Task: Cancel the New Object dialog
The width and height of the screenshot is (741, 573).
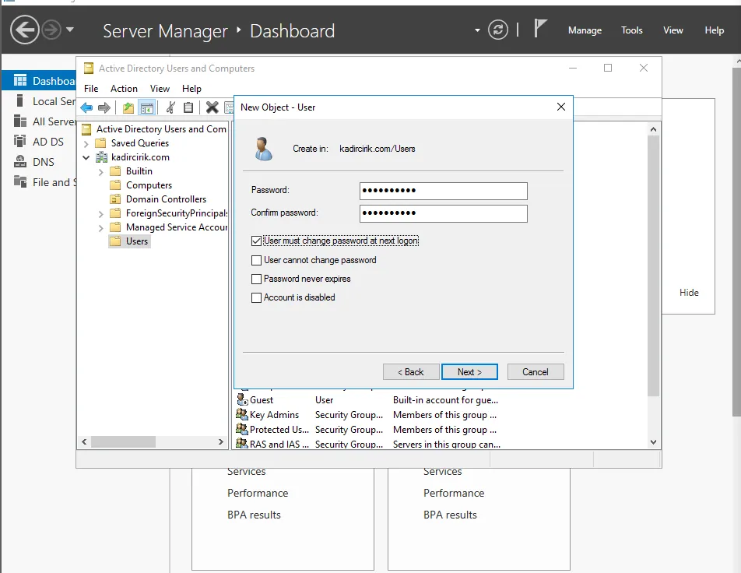Action: point(536,371)
